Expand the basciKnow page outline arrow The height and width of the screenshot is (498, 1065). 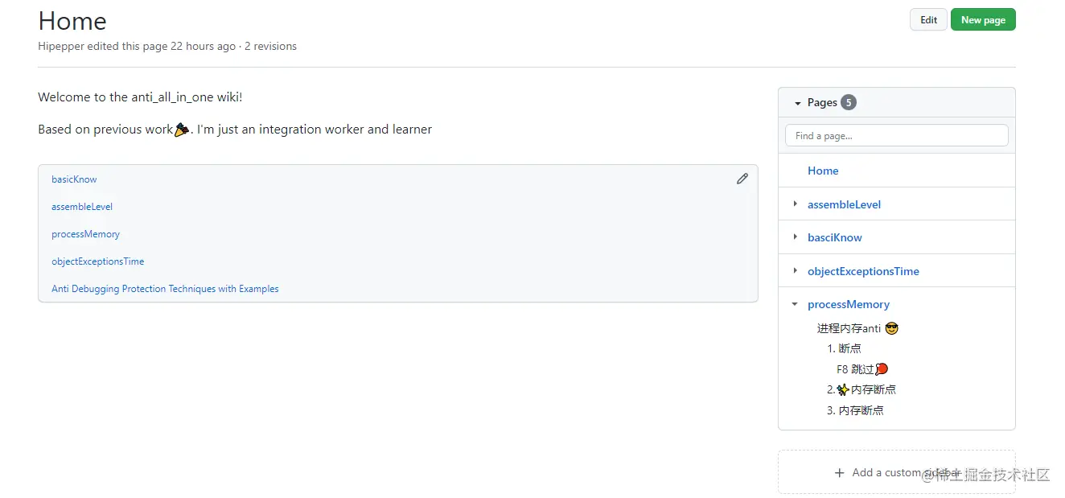coord(796,237)
